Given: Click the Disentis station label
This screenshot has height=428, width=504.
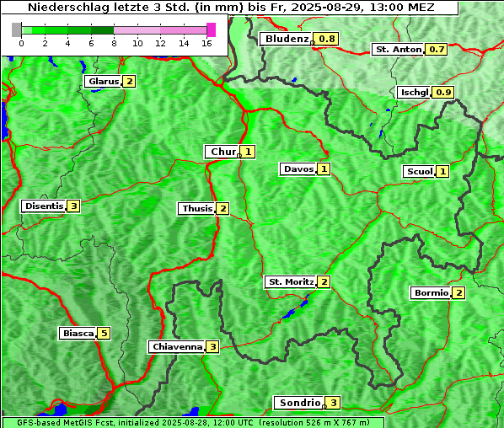Looking at the screenshot, I should tap(43, 206).
